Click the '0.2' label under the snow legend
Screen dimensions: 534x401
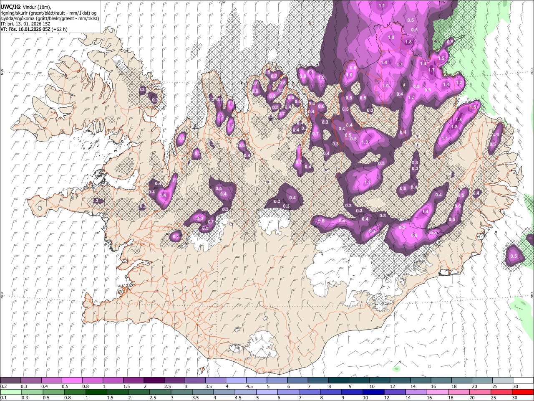pyautogui.click(x=3, y=386)
